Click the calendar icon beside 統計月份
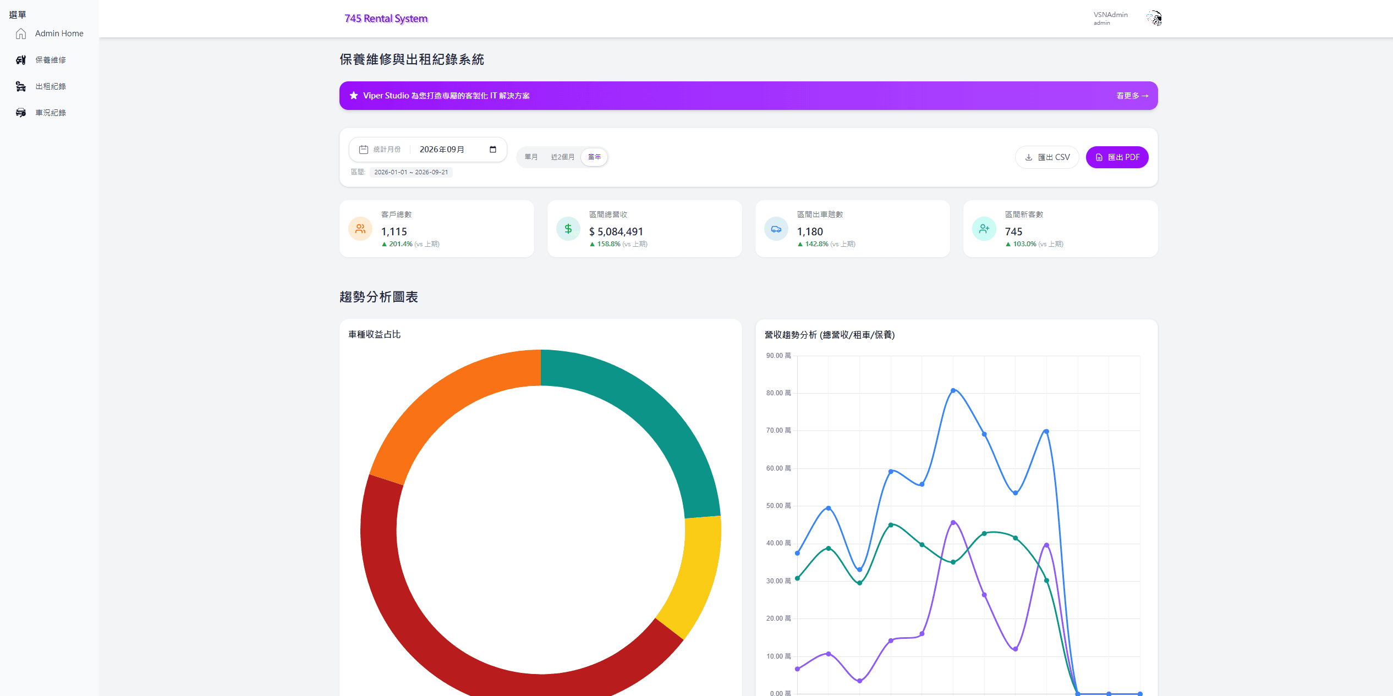This screenshot has width=1393, height=696. coord(364,150)
